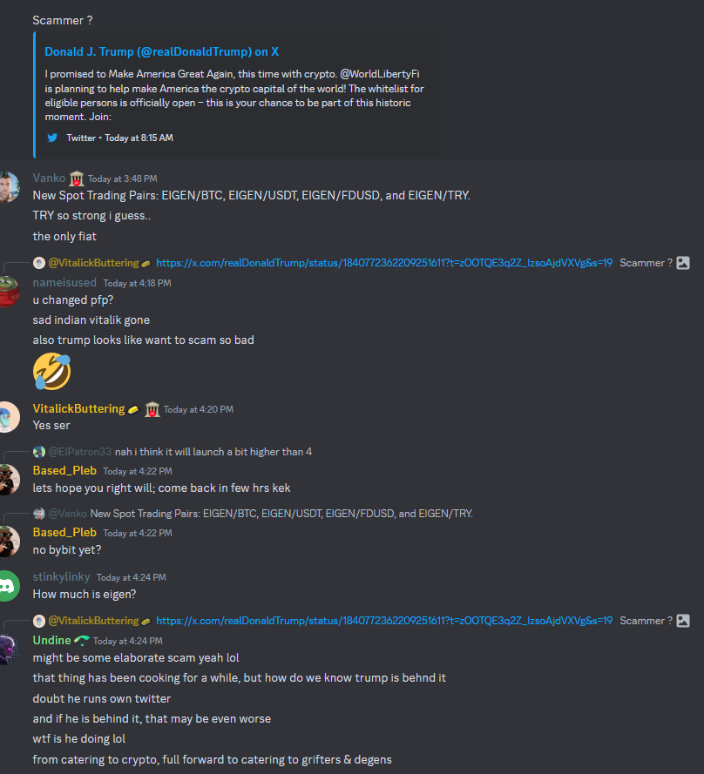Click the Twitter bird icon in embed footer
Screen dimensions: 704x774
click(x=52, y=138)
